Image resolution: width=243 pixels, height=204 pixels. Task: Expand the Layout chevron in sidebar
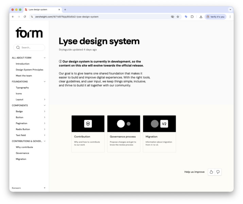pyautogui.click(x=45, y=100)
